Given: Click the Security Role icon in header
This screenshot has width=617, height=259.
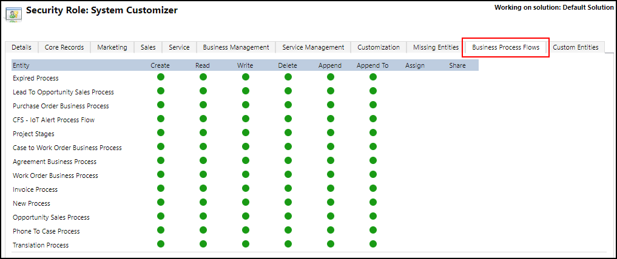Looking at the screenshot, I should tap(13, 16).
